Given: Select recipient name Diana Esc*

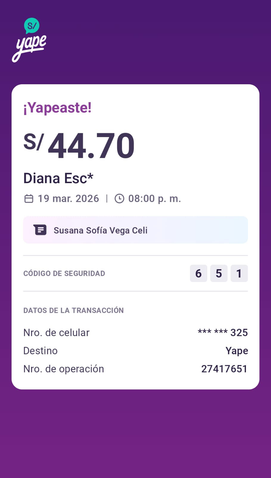Looking at the screenshot, I should [x=58, y=178].
